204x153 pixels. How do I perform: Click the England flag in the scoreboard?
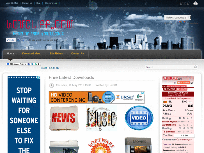[x=190, y=102]
